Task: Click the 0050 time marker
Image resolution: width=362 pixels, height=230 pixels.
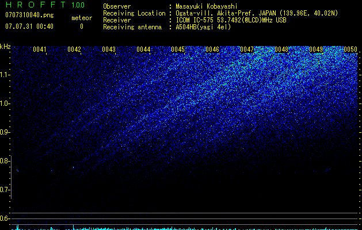Action: click(x=350, y=49)
